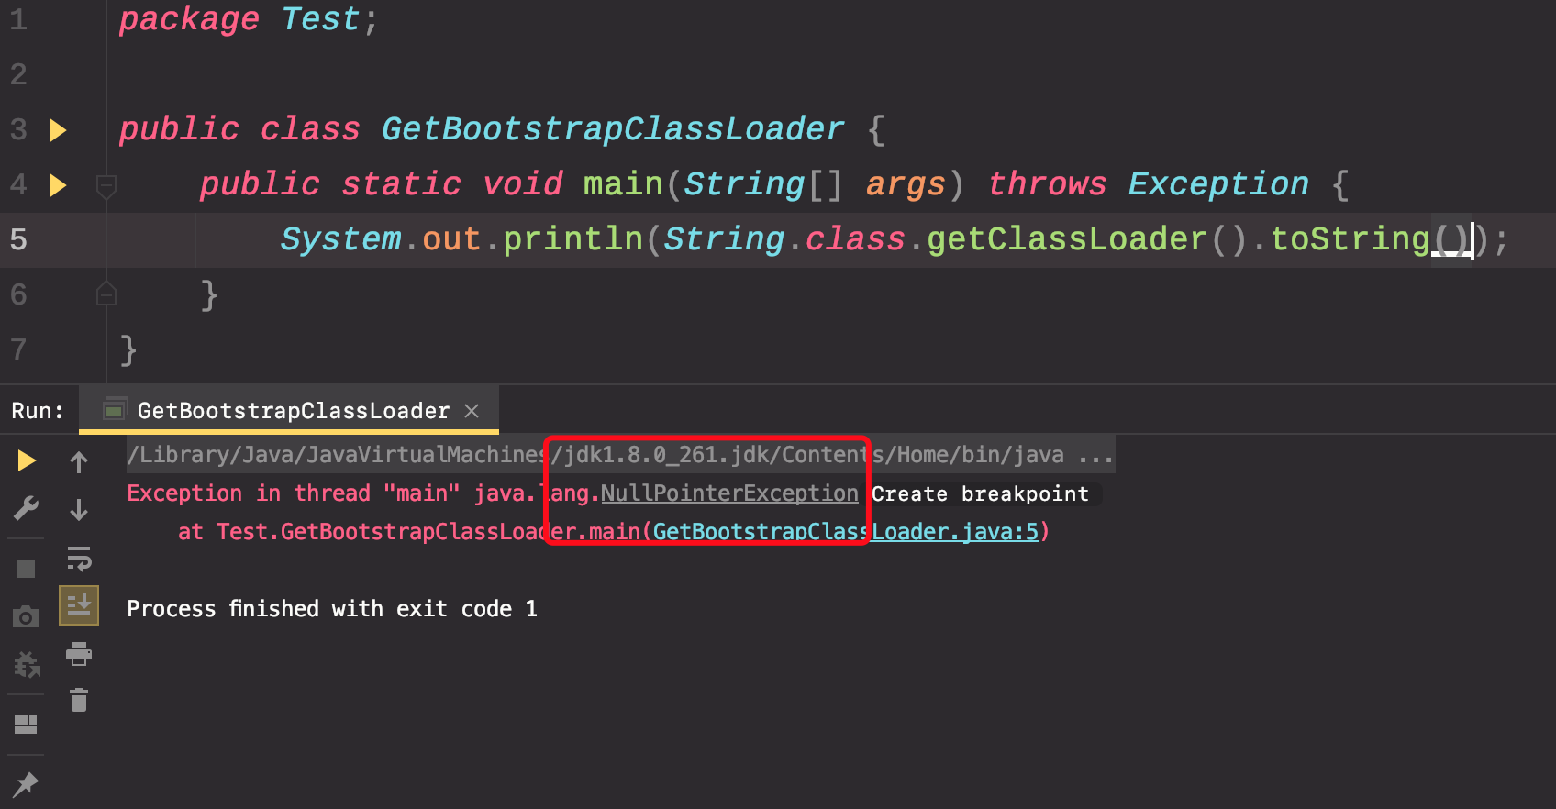Click the println call on line 5
The height and width of the screenshot is (809, 1556).
(572, 240)
